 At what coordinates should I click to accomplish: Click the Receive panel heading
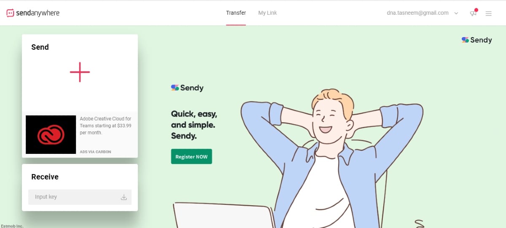point(45,177)
